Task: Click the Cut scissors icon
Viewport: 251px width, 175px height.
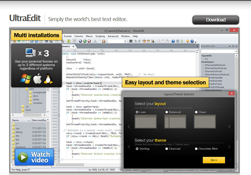Action: [95, 41]
